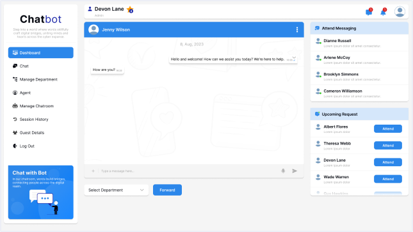This screenshot has height=232, width=413.
Task: Select the Cameron Williamson conversation name
Action: click(343, 91)
